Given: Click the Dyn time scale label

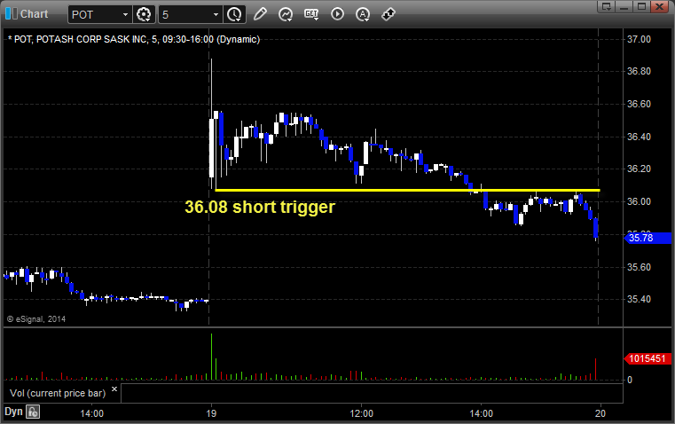Looking at the screenshot, I should click(13, 412).
